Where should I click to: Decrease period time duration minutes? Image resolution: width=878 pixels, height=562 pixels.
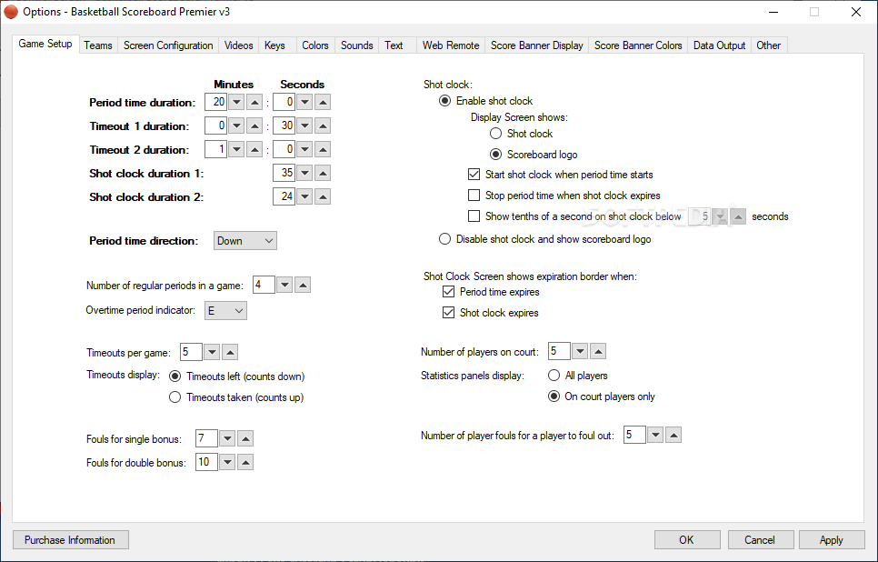237,102
